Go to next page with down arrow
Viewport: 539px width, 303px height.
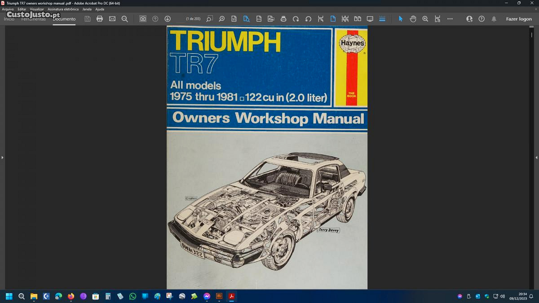168,19
